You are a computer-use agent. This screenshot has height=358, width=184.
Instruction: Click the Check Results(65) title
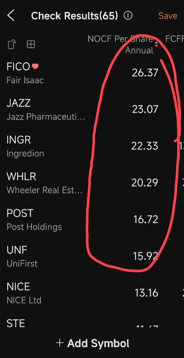[75, 16]
